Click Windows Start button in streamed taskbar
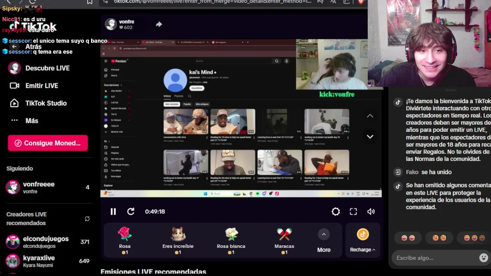 [206, 194]
